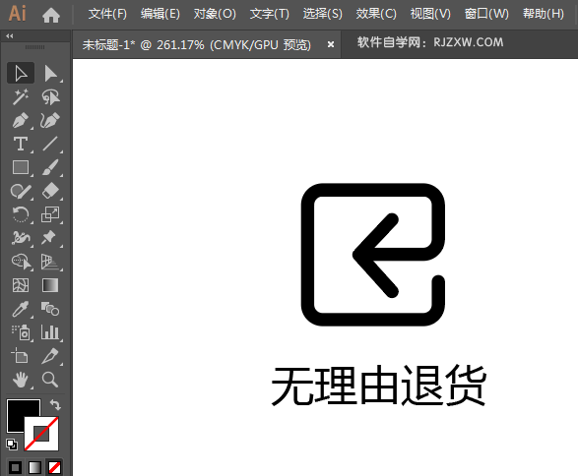Select the Direct Selection tool
Viewport: 578px width, 476px height.
[x=50, y=73]
